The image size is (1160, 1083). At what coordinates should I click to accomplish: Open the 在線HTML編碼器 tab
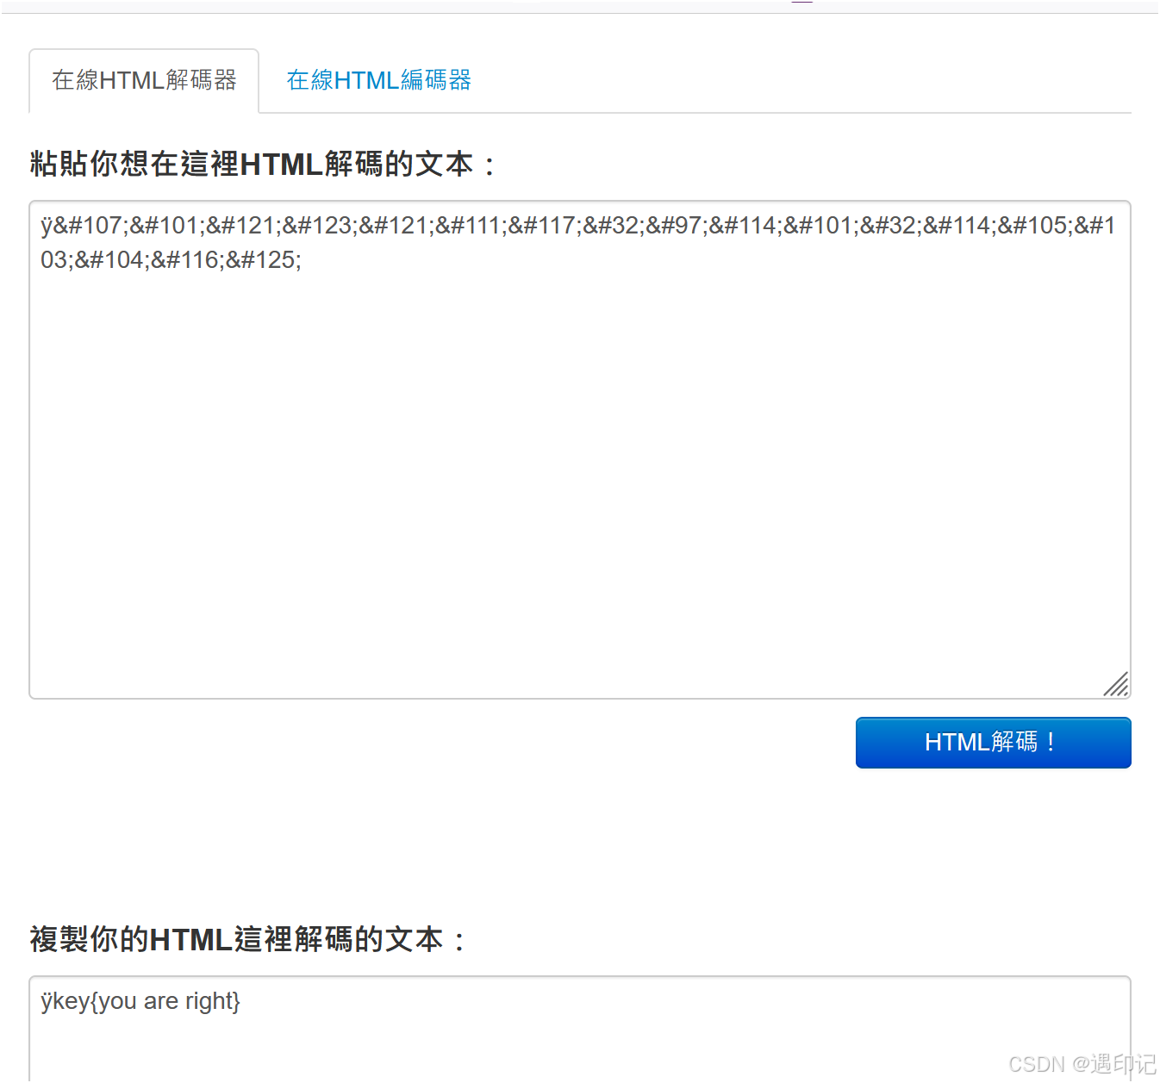tap(378, 80)
